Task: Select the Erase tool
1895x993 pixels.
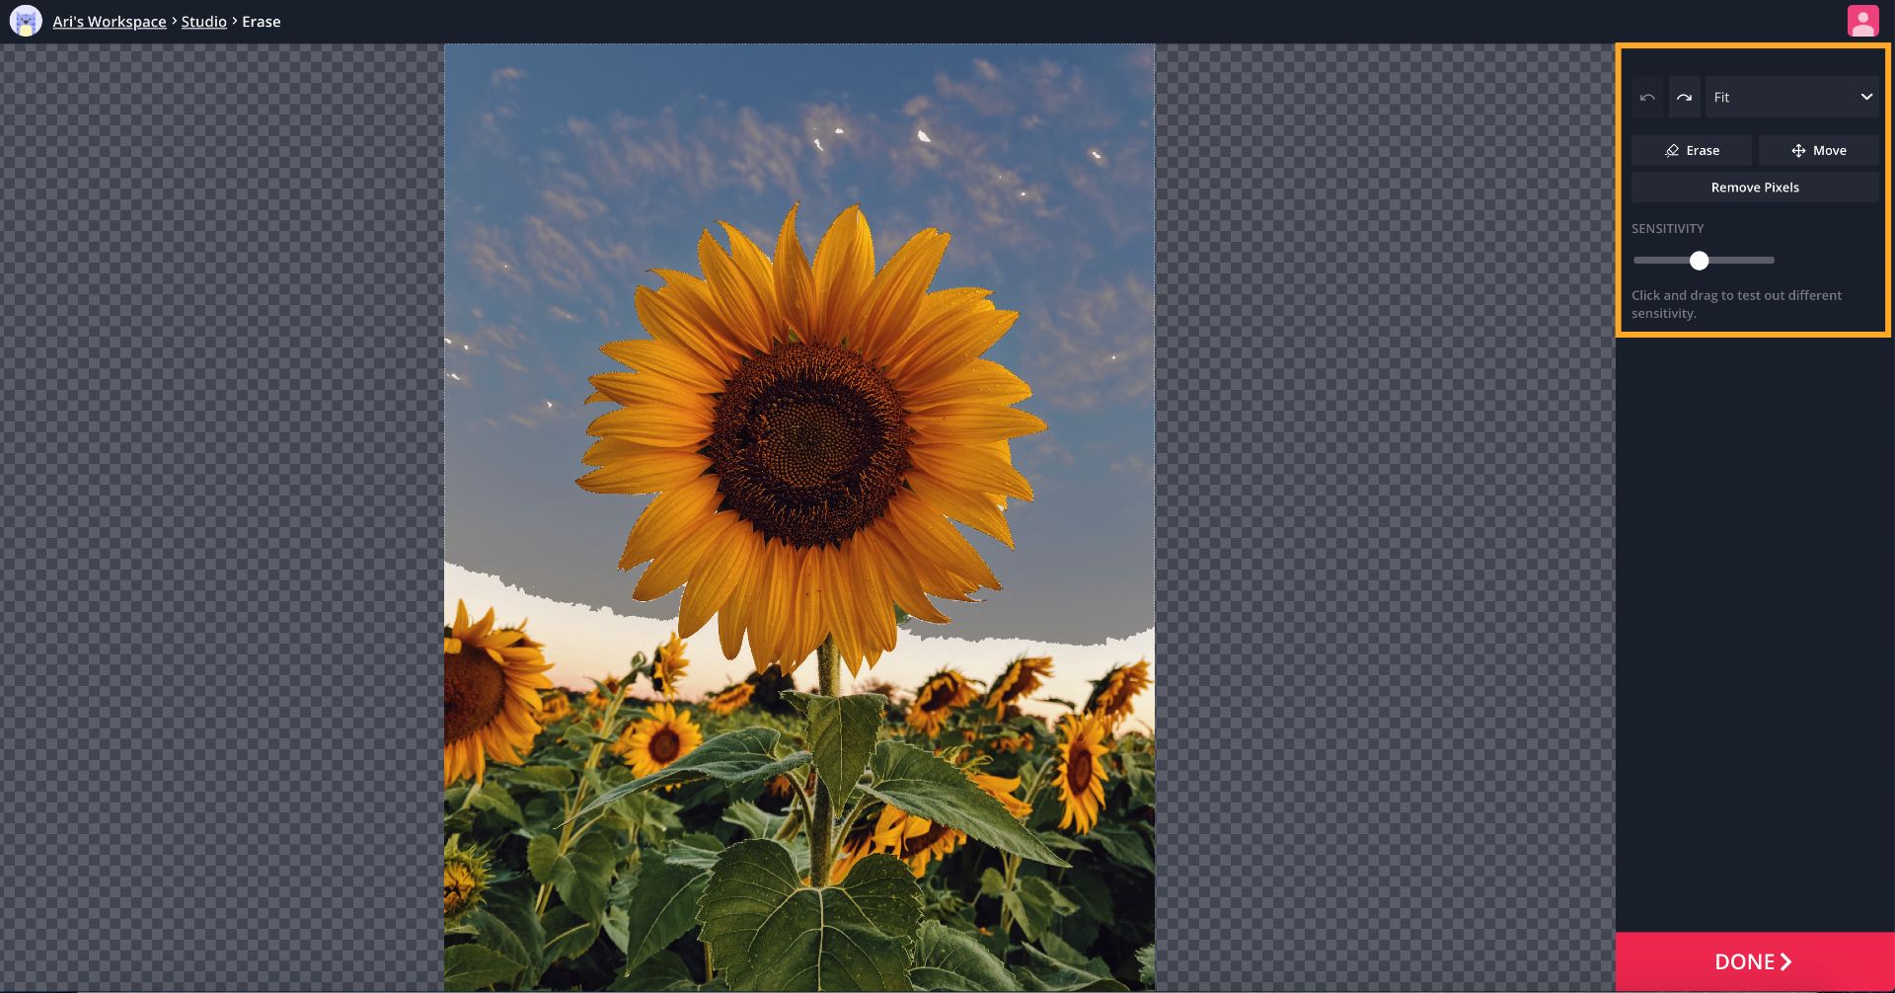Action: pyautogui.click(x=1691, y=150)
